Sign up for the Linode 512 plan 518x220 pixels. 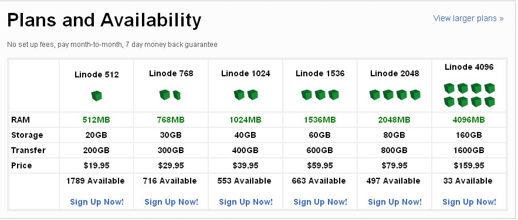(x=97, y=202)
